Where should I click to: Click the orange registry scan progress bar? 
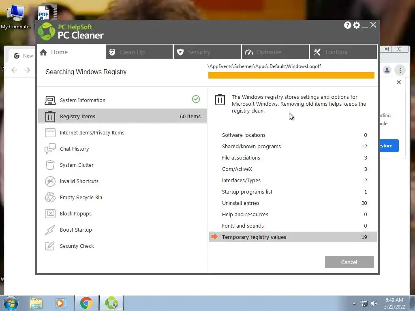tap(291, 75)
